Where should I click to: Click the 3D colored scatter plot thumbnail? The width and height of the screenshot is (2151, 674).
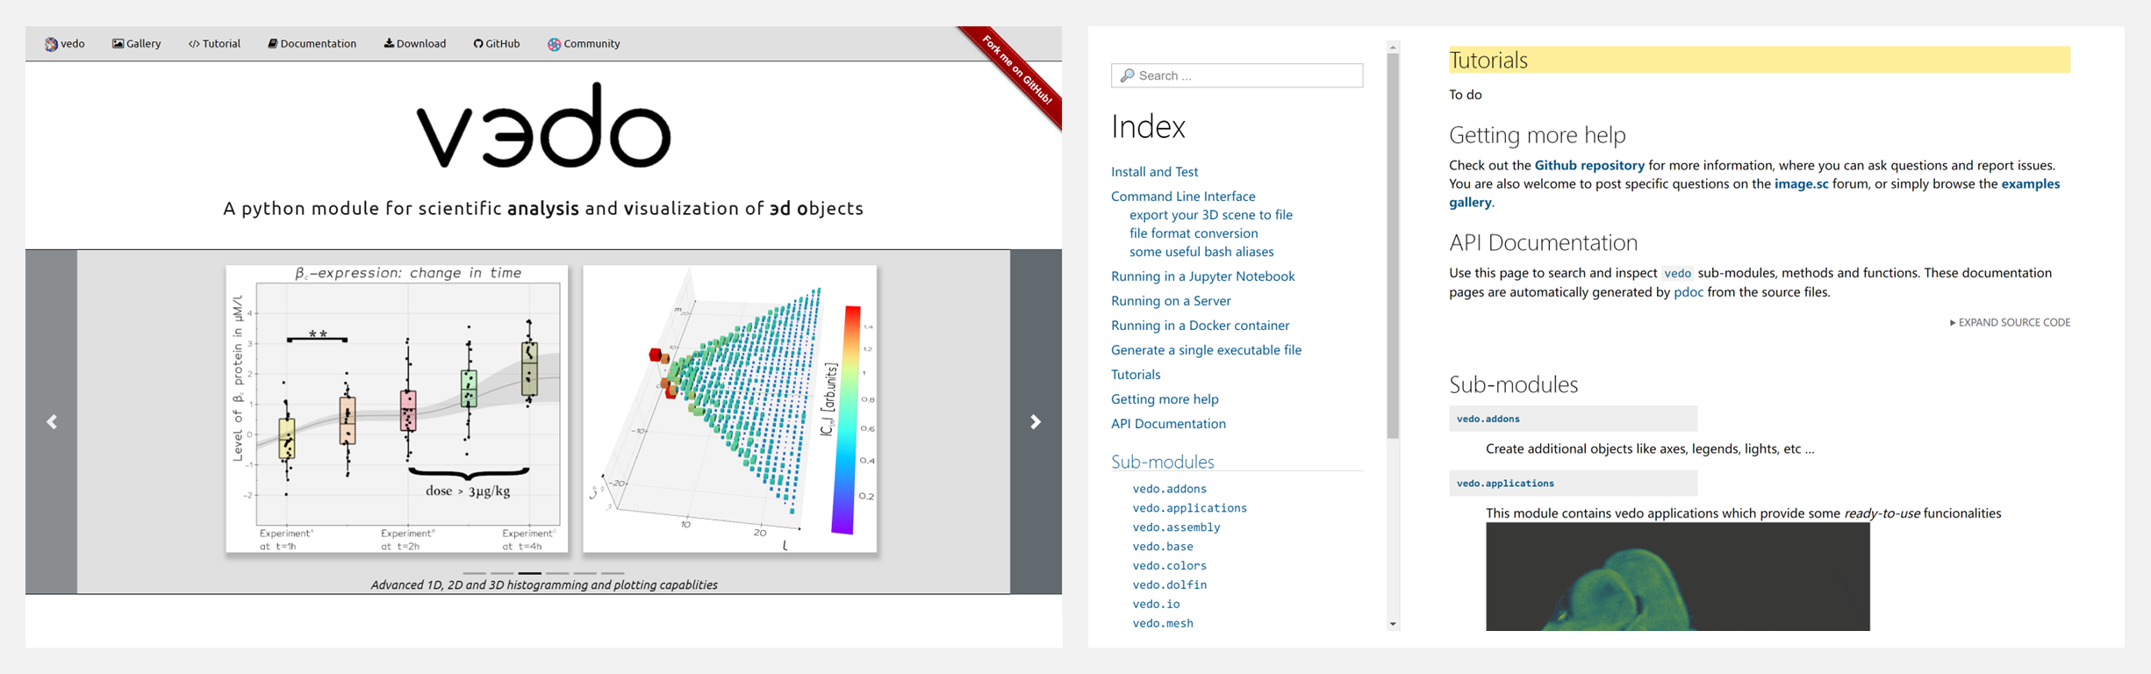(730, 409)
